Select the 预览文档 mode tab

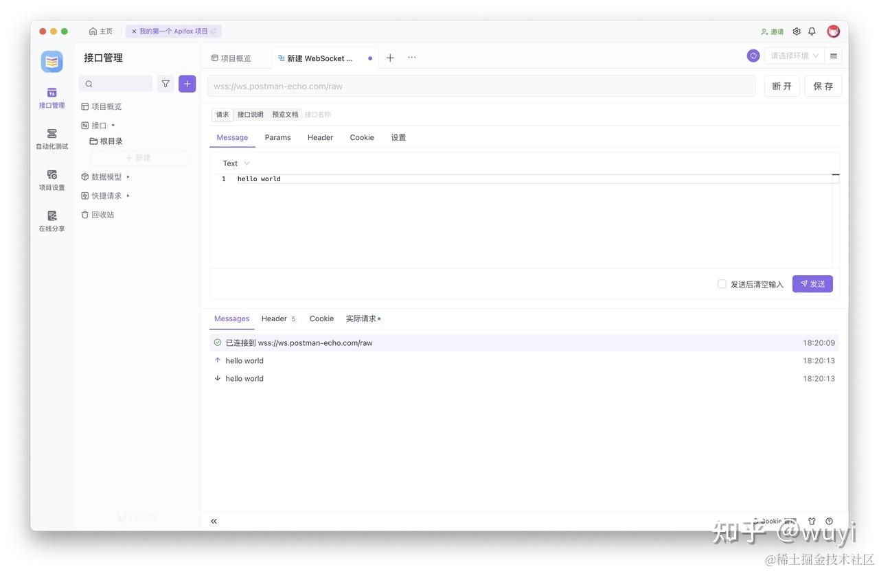tap(285, 115)
